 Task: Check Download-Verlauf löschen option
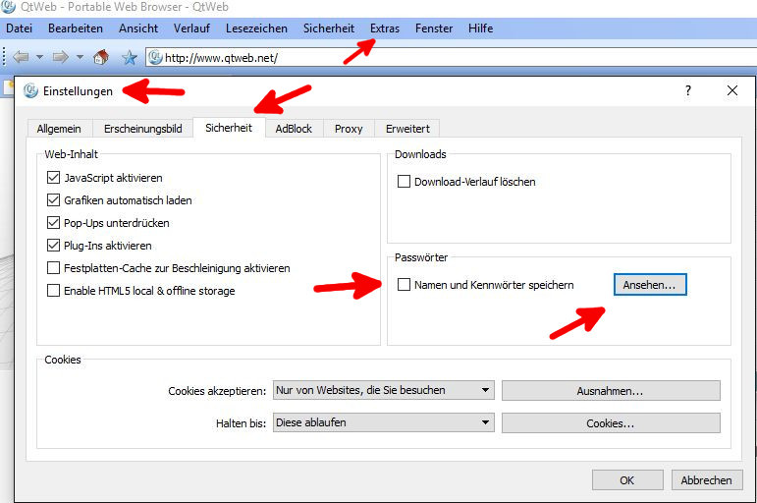tap(404, 182)
